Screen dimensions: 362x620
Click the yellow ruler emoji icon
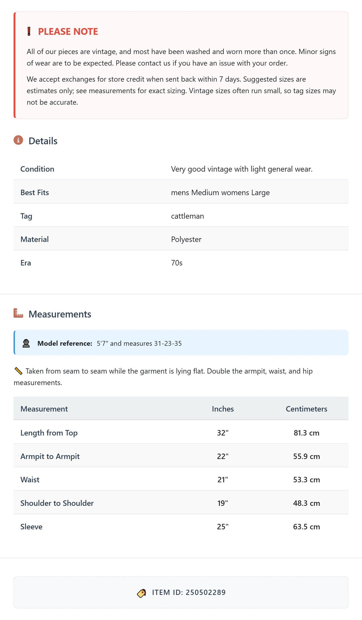[19, 371]
